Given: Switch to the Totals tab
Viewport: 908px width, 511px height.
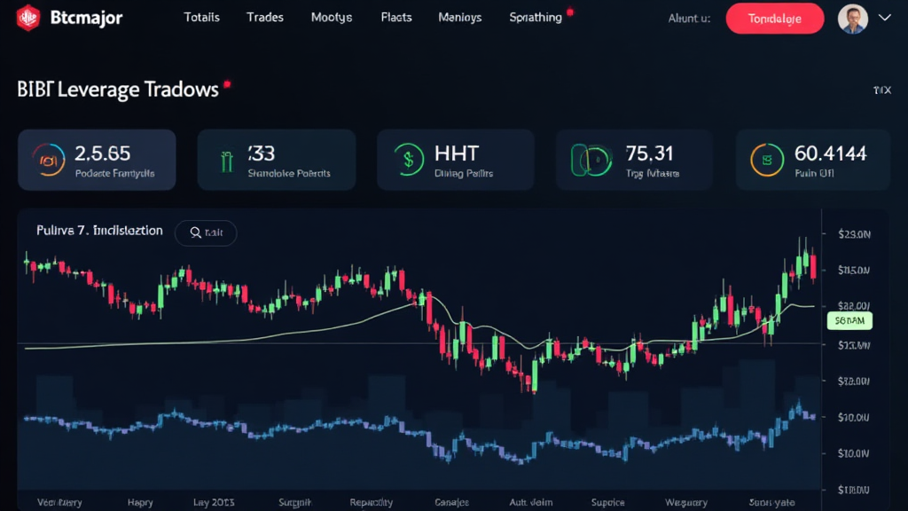Looking at the screenshot, I should 201,16.
